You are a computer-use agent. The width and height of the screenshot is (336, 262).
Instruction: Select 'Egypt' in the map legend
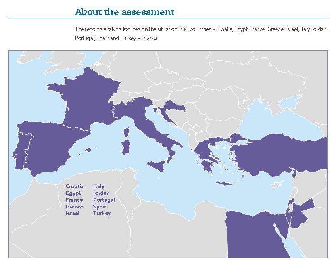[73, 193]
